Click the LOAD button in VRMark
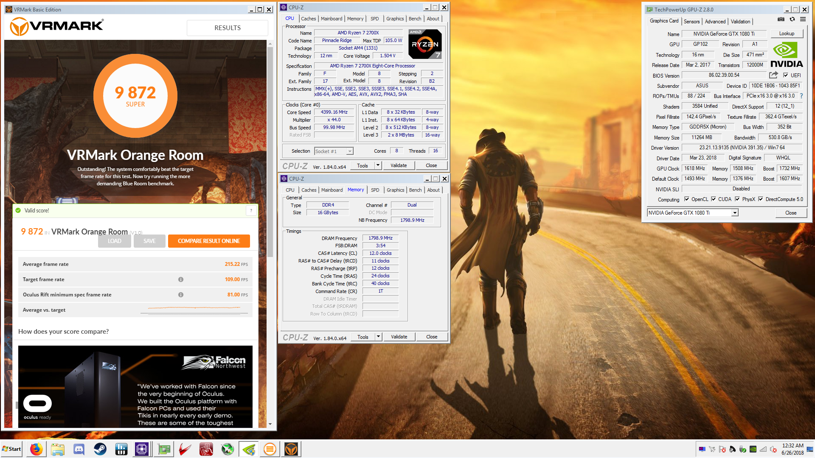Screen dimensions: 815x458 (x=115, y=241)
